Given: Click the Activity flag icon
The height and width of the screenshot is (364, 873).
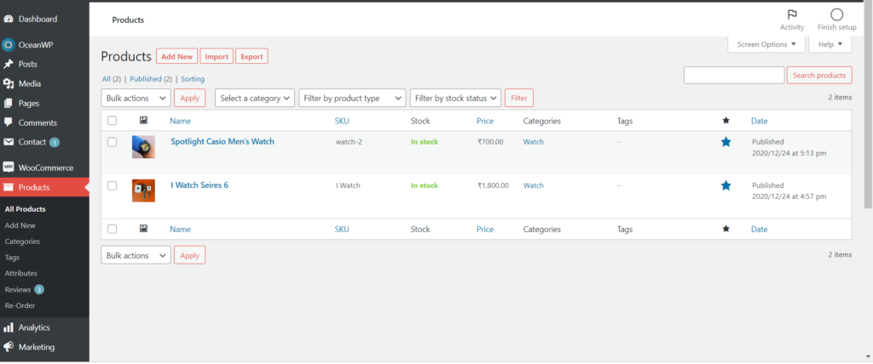Looking at the screenshot, I should click(x=791, y=14).
